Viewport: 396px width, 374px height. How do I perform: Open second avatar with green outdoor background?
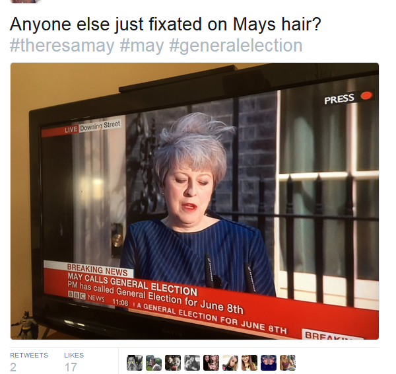(154, 363)
